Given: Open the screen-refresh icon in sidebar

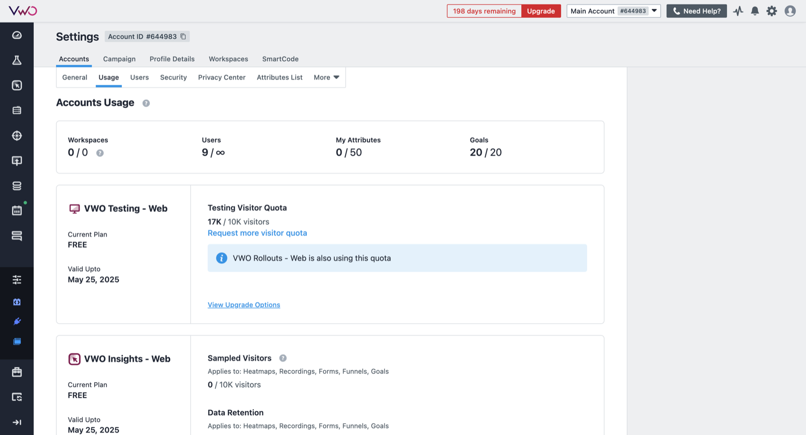Looking at the screenshot, I should [x=17, y=397].
